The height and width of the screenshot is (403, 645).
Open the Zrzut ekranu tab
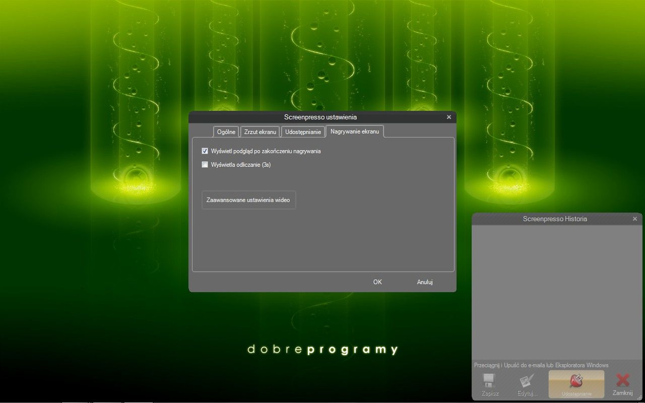click(x=260, y=131)
